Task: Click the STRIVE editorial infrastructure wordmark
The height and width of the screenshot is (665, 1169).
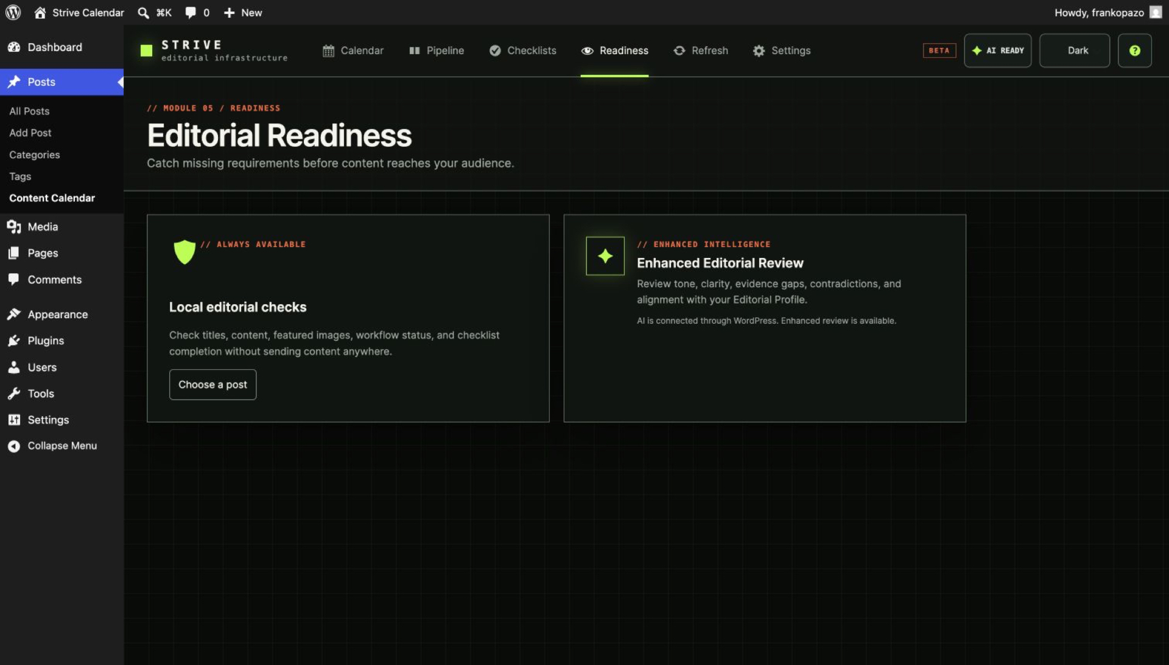Action: [224, 50]
